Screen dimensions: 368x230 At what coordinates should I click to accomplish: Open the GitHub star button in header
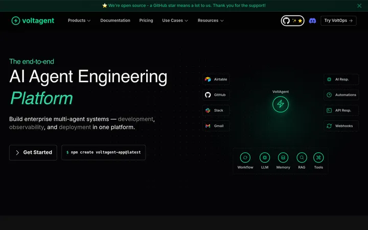pyautogui.click(x=292, y=20)
